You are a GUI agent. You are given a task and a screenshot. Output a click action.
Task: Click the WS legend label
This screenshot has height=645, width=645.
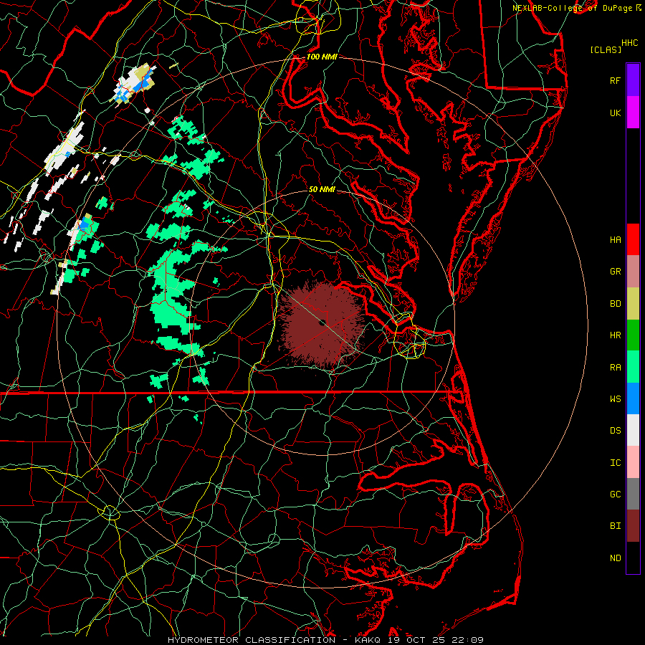tap(615, 398)
